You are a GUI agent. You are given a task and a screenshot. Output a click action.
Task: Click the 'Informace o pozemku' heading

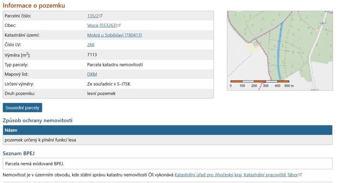coord(34,5)
